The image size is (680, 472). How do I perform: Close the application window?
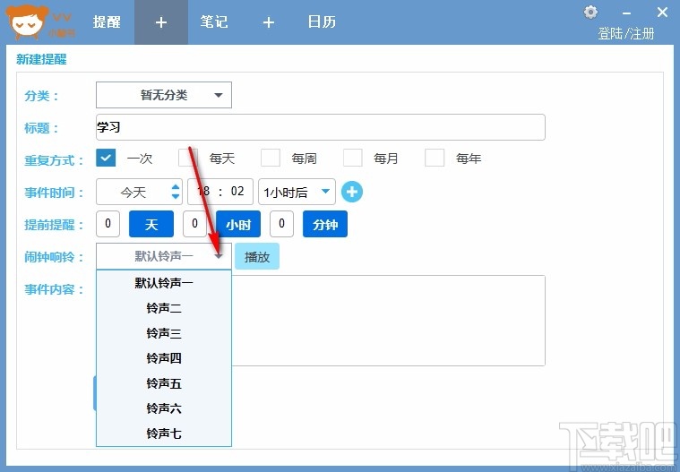tap(662, 13)
